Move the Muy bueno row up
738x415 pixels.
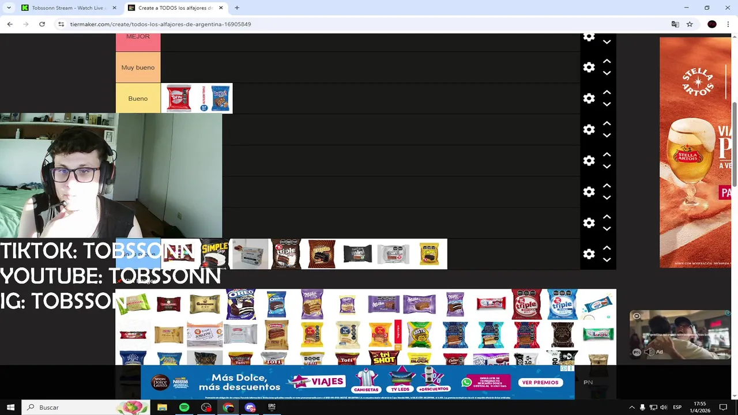click(607, 61)
